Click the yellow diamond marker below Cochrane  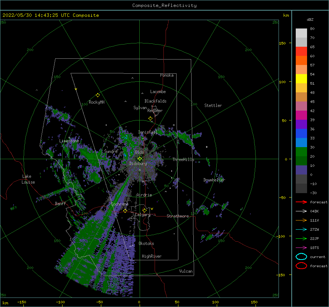125,211
